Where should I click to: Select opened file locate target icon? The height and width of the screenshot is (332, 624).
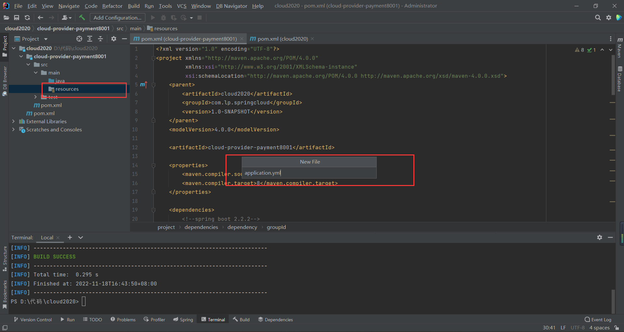click(79, 39)
